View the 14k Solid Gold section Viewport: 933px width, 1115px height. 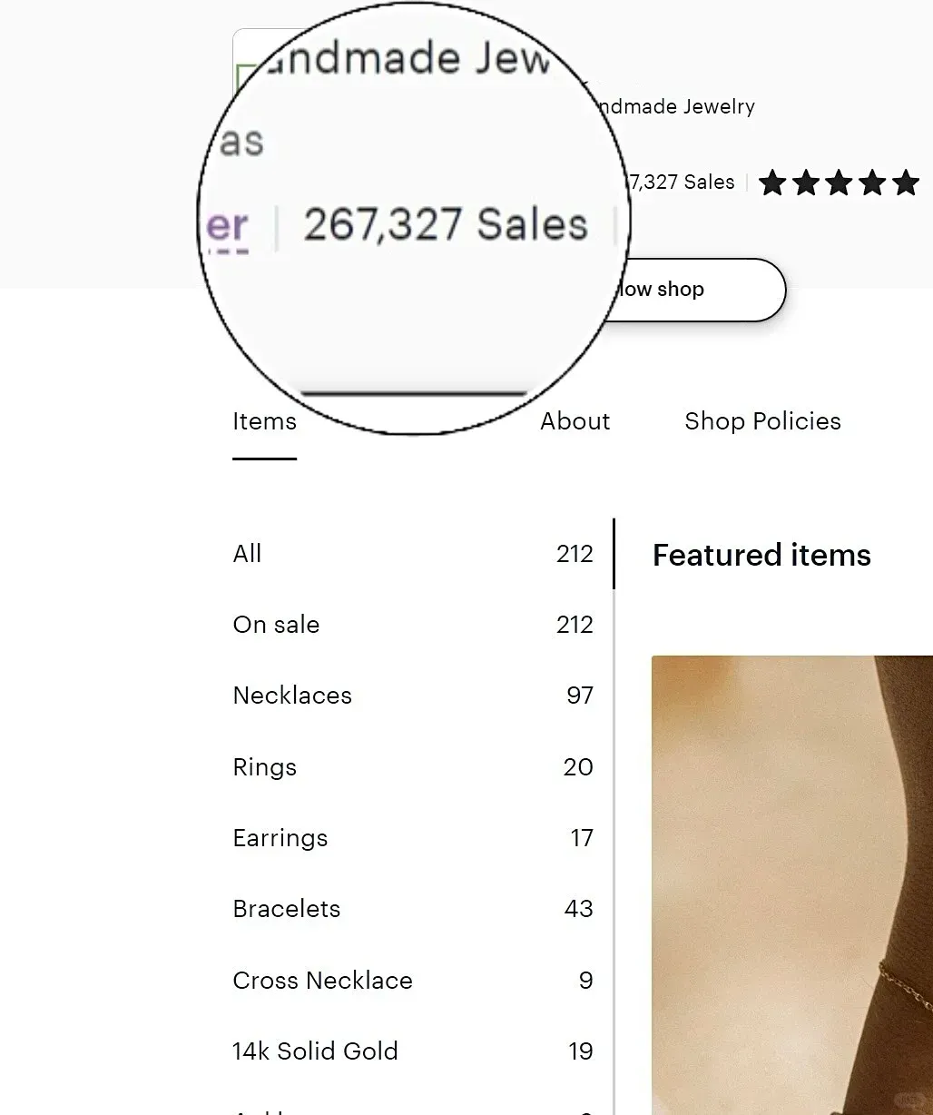413,1051
